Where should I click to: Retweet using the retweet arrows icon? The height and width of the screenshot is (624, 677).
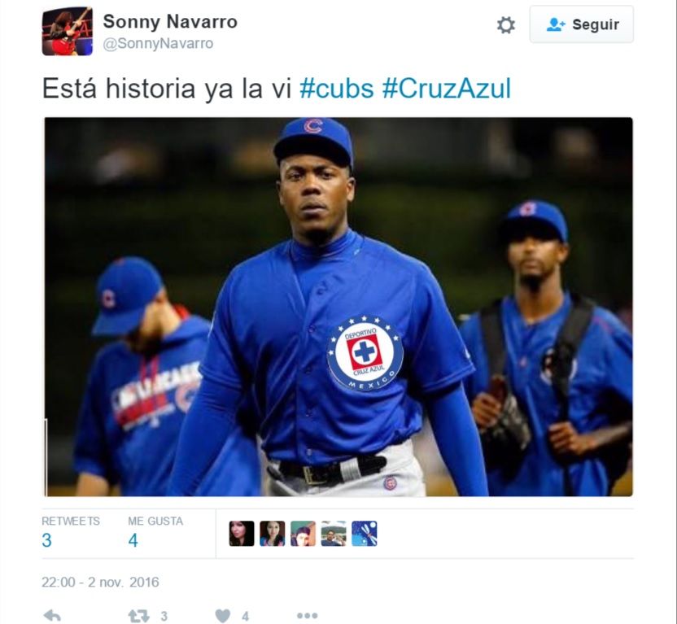point(138,616)
